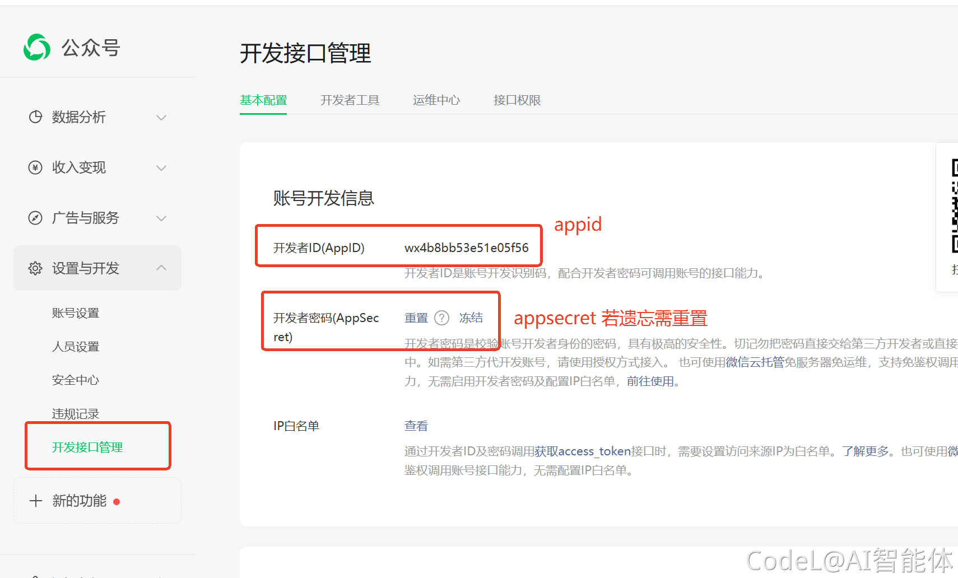Expand the 数据分析 section

pyautogui.click(x=161, y=118)
